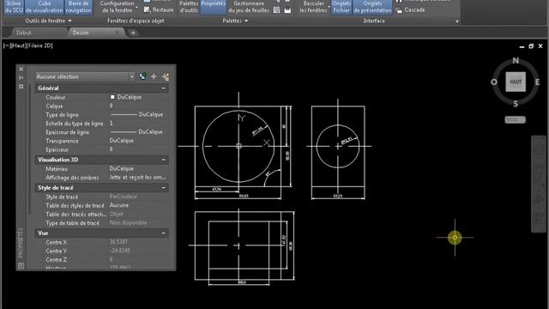This screenshot has height=309, width=549.
Task: Add a new drawing tab with plus
Action: click(133, 33)
